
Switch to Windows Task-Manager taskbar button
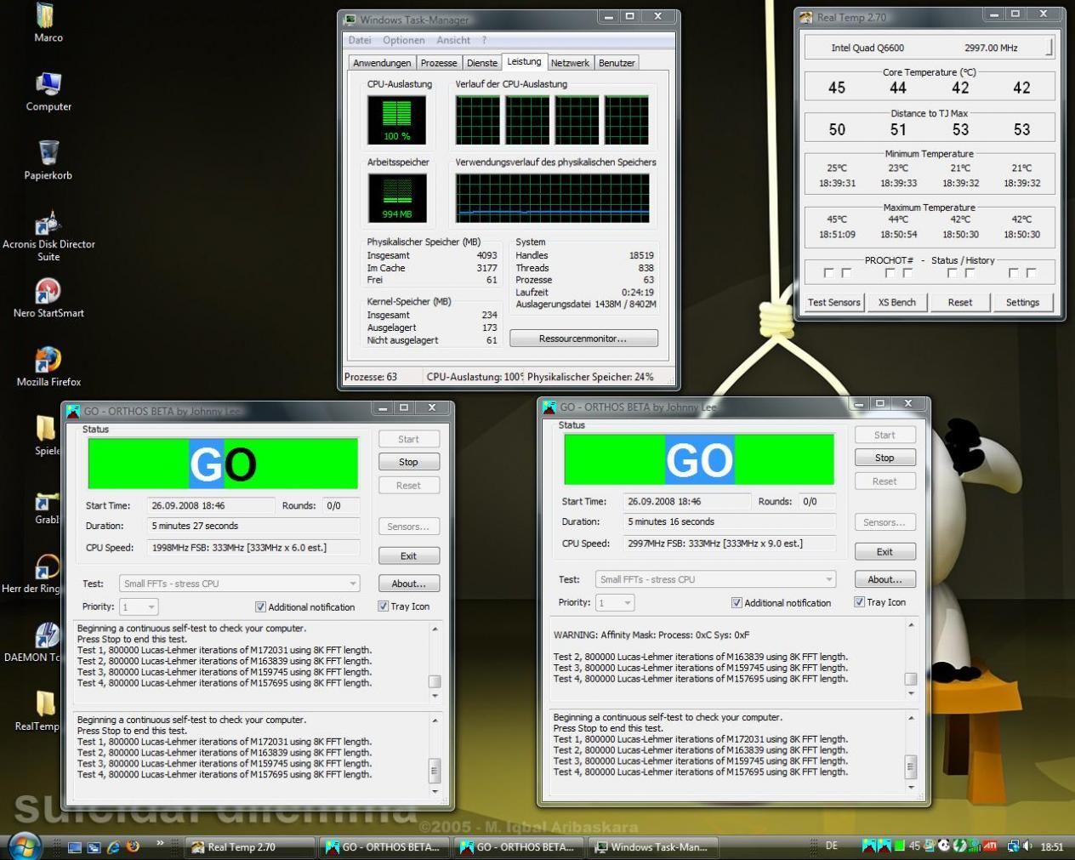653,847
